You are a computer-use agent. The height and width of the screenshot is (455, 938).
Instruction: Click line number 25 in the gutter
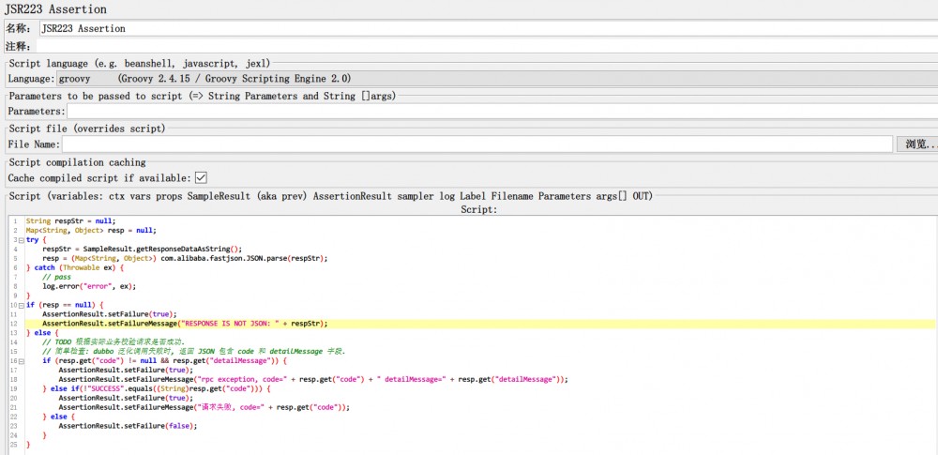pyautogui.click(x=13, y=445)
